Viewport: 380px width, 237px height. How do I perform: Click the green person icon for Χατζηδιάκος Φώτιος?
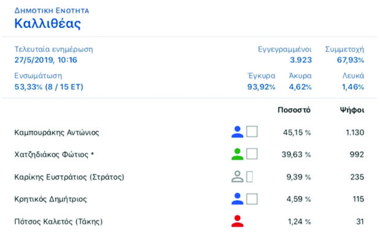237,154
